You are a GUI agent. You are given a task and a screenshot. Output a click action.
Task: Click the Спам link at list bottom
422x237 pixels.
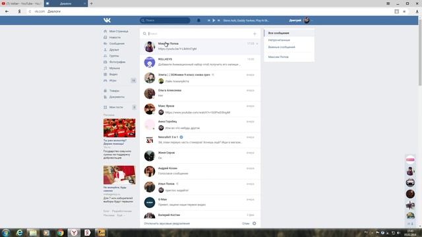(246, 224)
